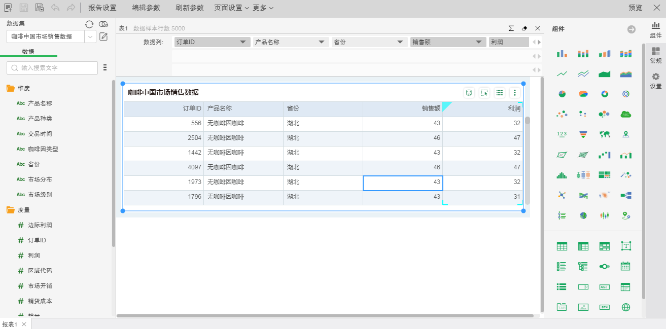Expand the 咖啡中国市场销售数据 dataset dropdown
The width and height of the screenshot is (666, 329).
click(x=90, y=36)
